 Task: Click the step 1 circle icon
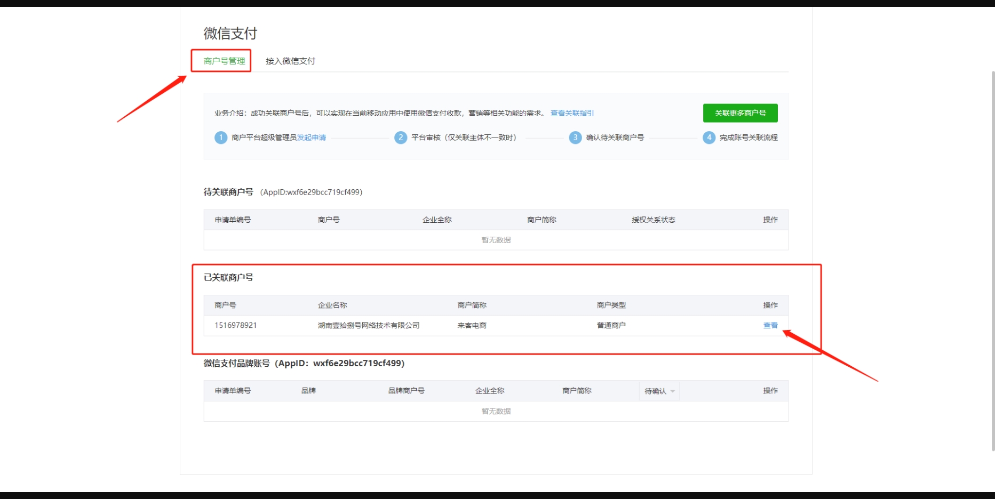coord(221,138)
